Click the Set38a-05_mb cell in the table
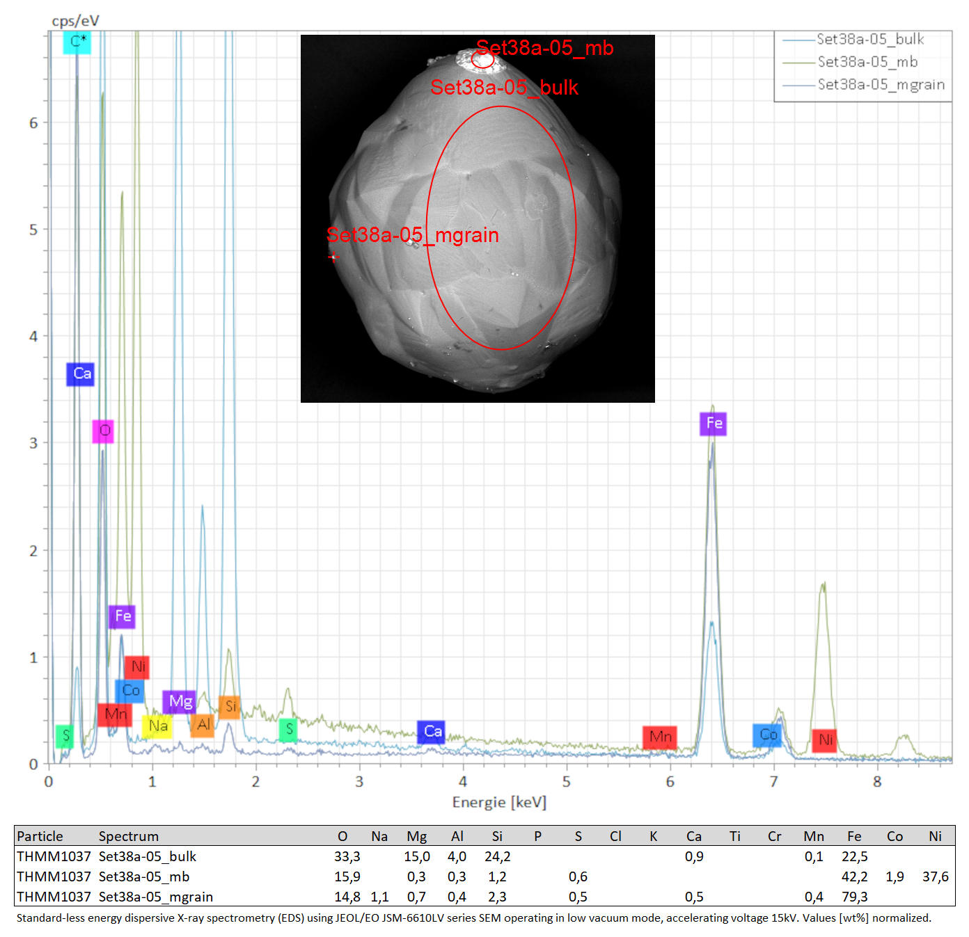The image size is (969, 937). (x=144, y=876)
